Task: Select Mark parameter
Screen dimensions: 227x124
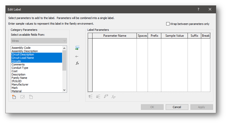Action: tap(15, 88)
